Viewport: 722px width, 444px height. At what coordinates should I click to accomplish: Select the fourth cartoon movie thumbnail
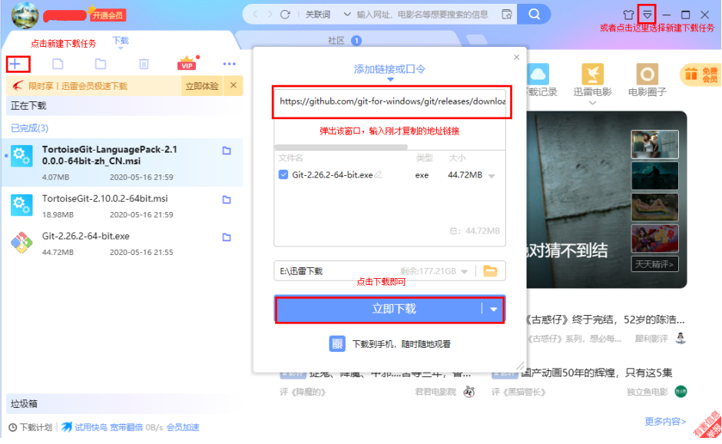point(654,239)
